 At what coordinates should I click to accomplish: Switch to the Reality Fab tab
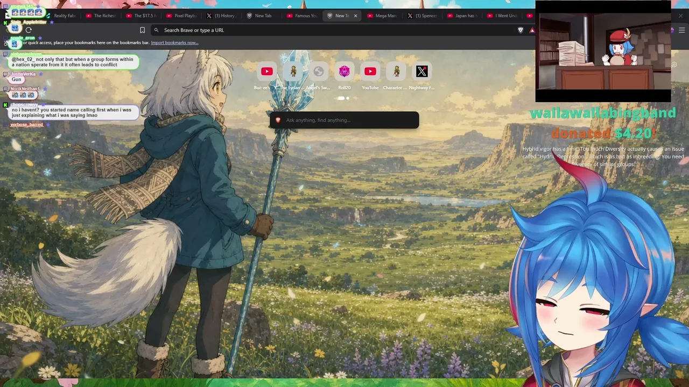(x=60, y=16)
